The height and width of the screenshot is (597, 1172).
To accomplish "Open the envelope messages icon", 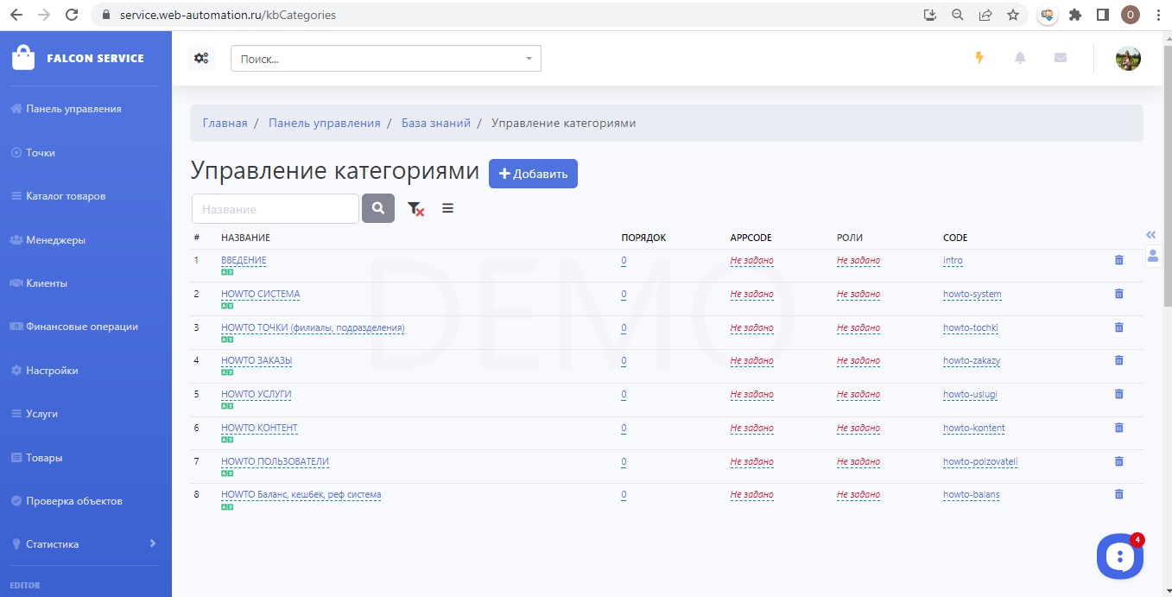I will (x=1061, y=58).
